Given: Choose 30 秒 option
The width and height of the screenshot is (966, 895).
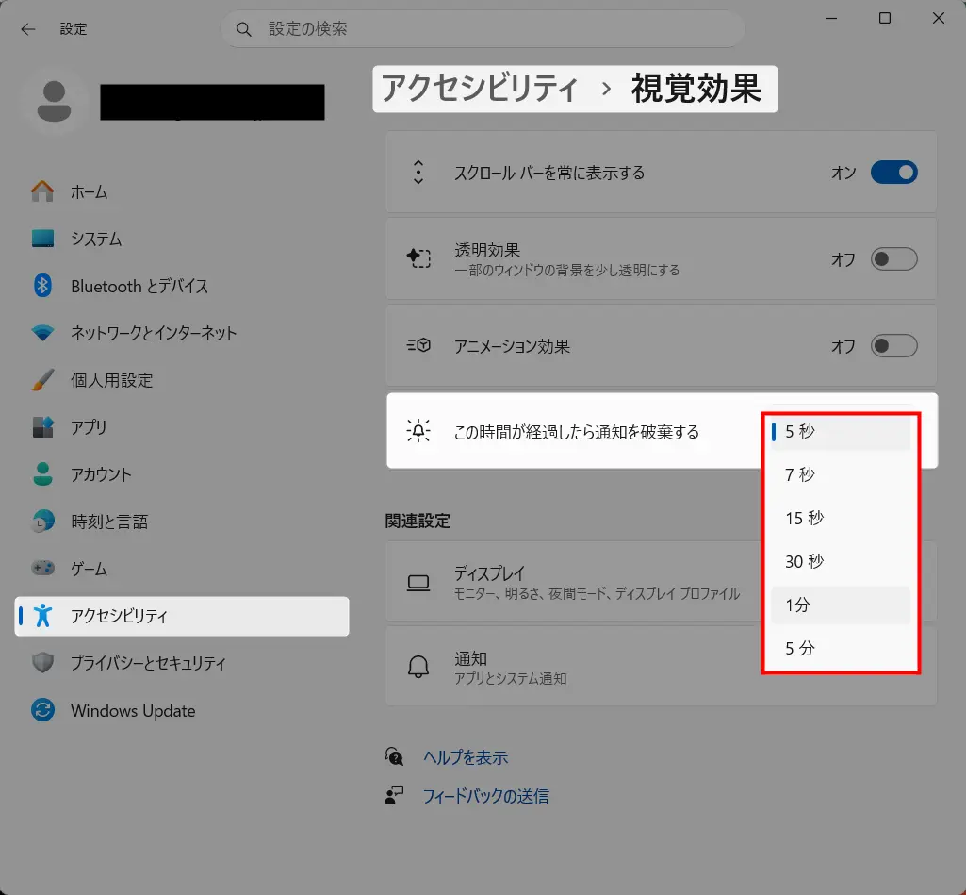Looking at the screenshot, I should (841, 561).
